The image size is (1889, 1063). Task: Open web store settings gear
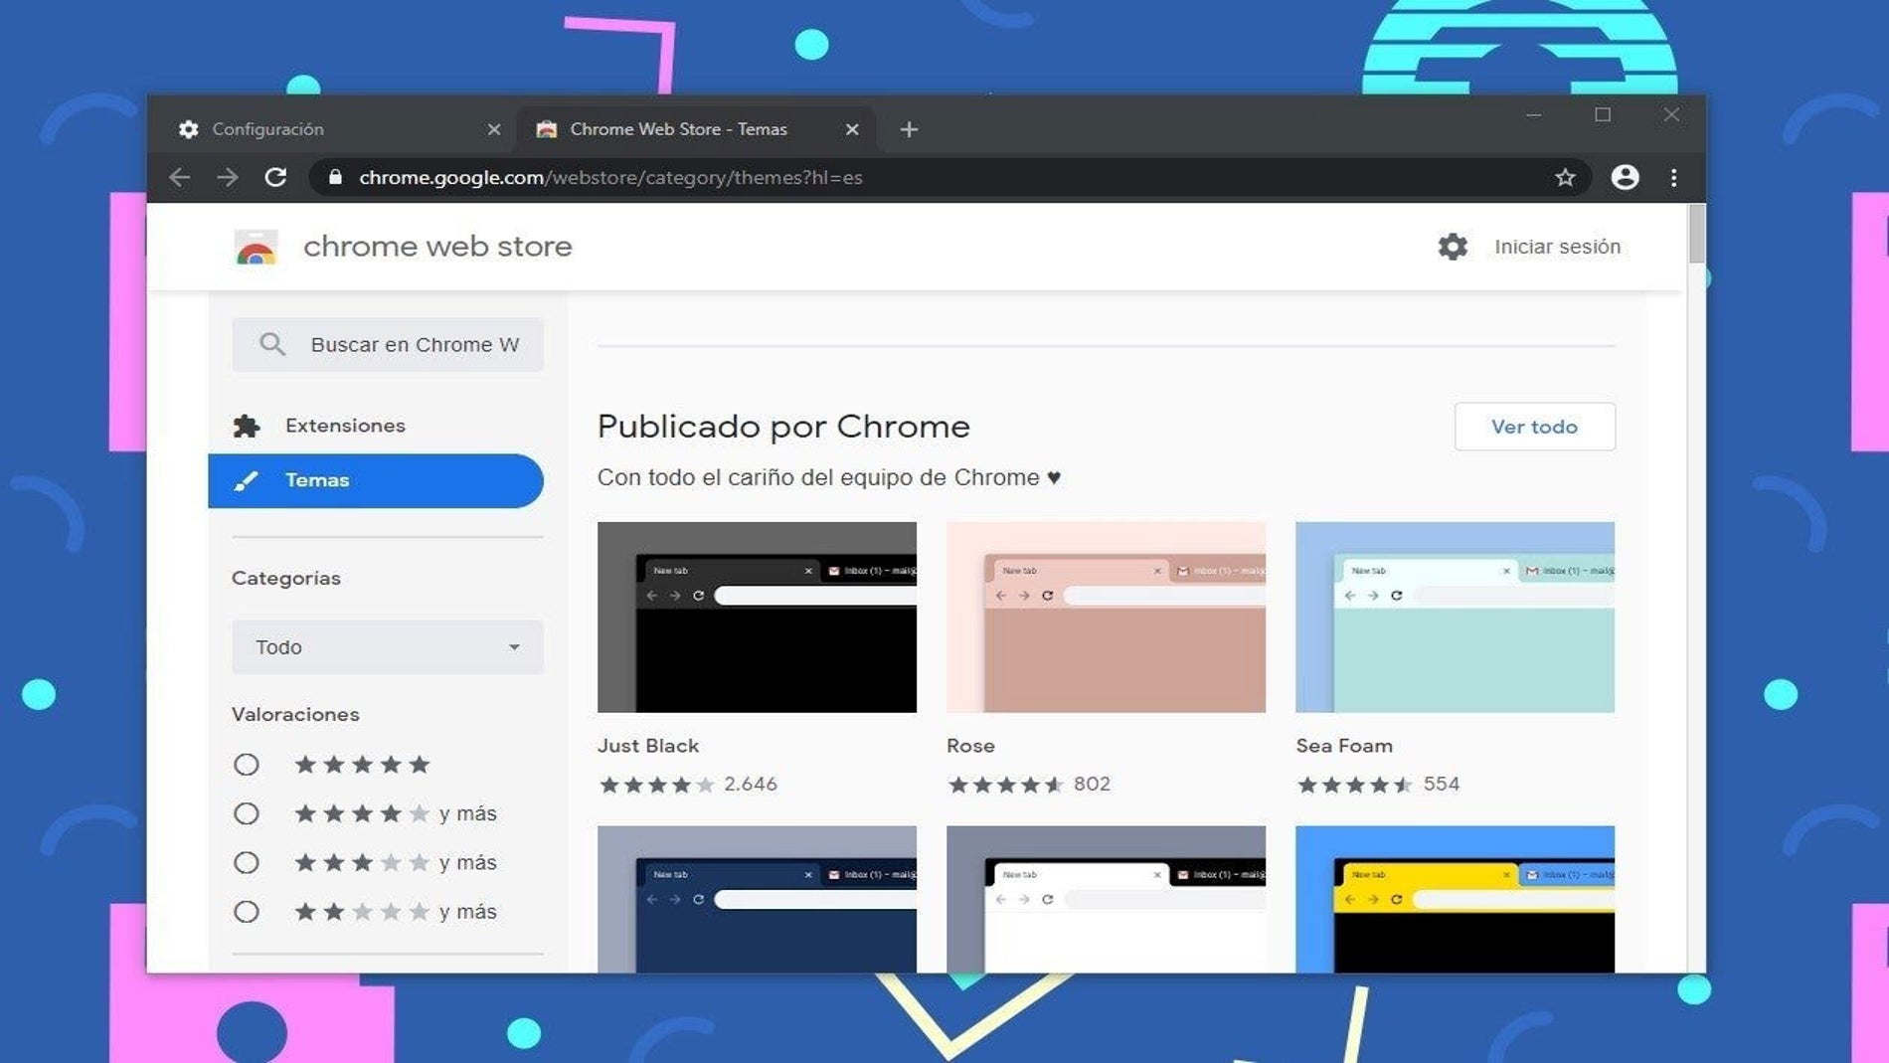[x=1453, y=247]
